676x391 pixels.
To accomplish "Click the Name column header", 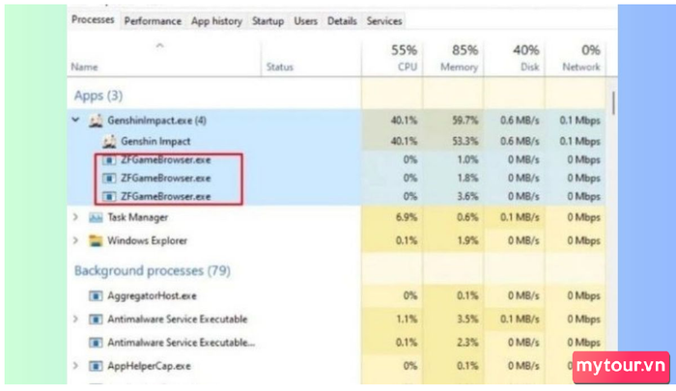I will point(85,68).
